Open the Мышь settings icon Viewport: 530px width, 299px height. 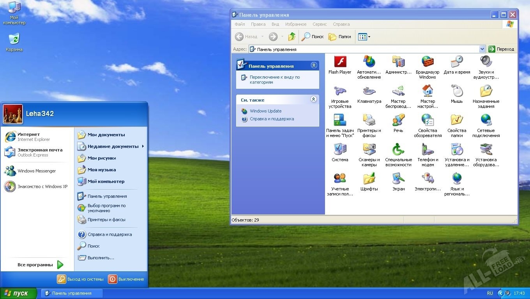pos(457,91)
